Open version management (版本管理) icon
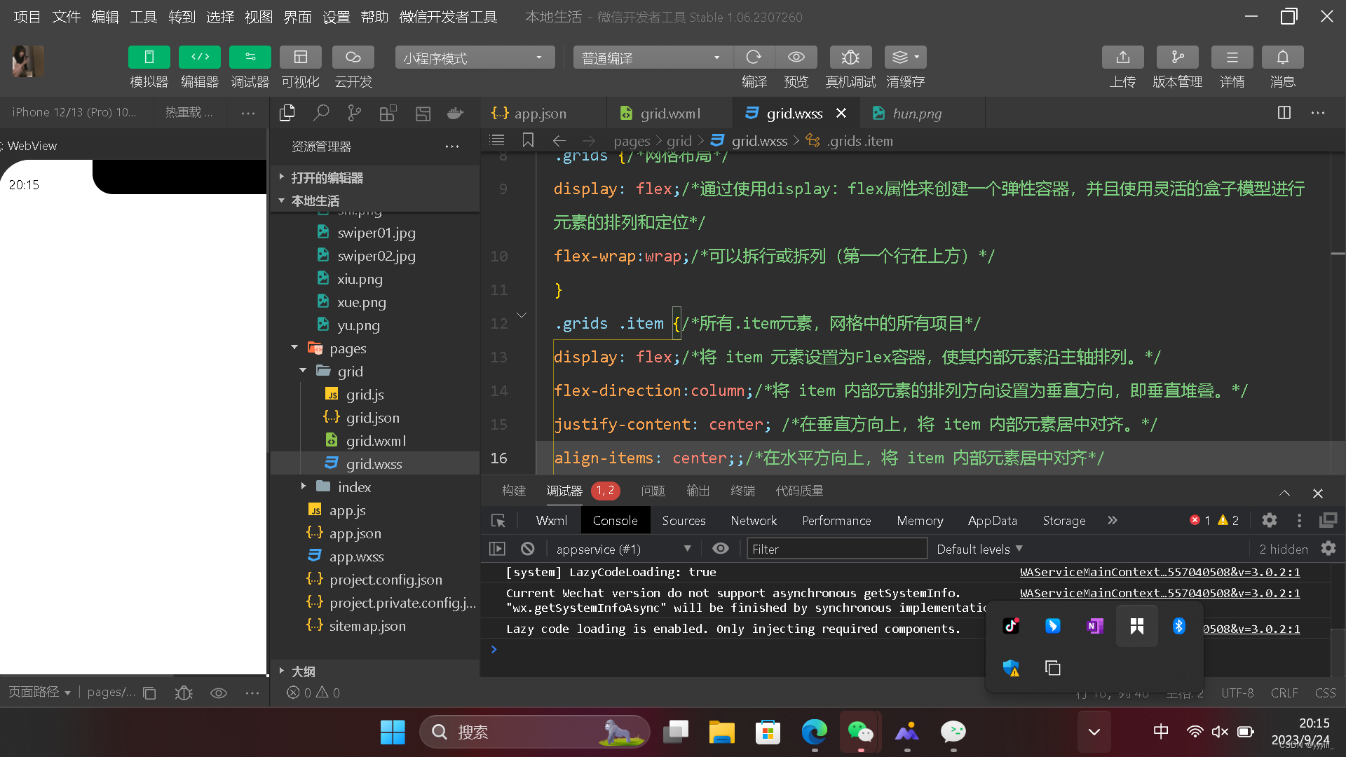Screen dimensions: 1346x757 click(1177, 57)
